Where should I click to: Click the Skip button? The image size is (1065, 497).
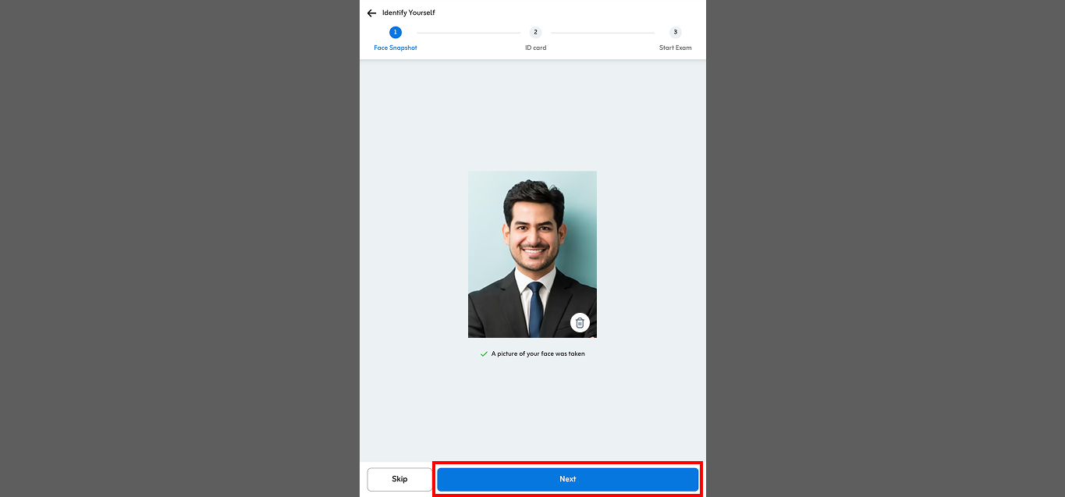click(x=399, y=479)
